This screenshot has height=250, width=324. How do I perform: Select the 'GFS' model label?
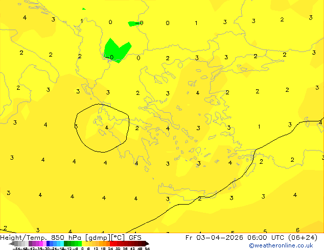135,238
